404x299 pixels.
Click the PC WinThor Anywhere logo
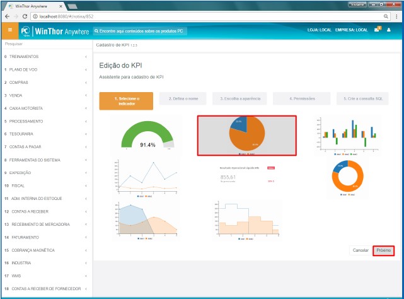click(55, 31)
